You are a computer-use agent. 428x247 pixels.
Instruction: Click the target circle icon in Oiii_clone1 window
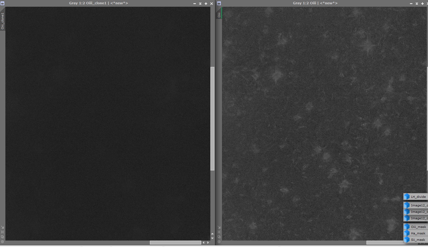[2, 242]
